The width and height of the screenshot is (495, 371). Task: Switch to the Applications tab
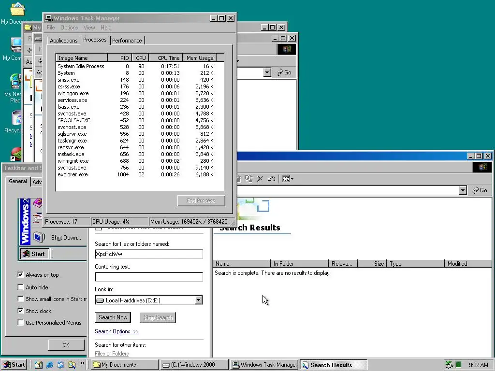[x=63, y=41]
